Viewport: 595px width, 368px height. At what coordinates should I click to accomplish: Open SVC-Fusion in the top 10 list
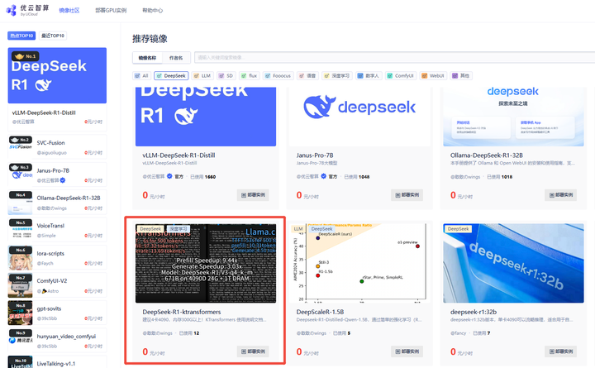click(51, 143)
